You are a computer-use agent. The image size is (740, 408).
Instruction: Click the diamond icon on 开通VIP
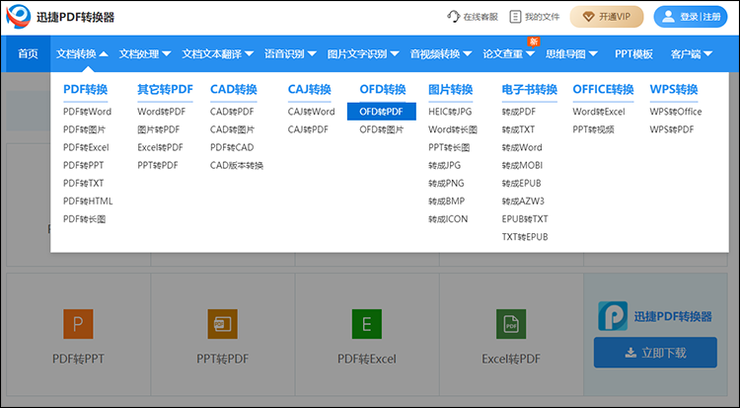point(588,17)
